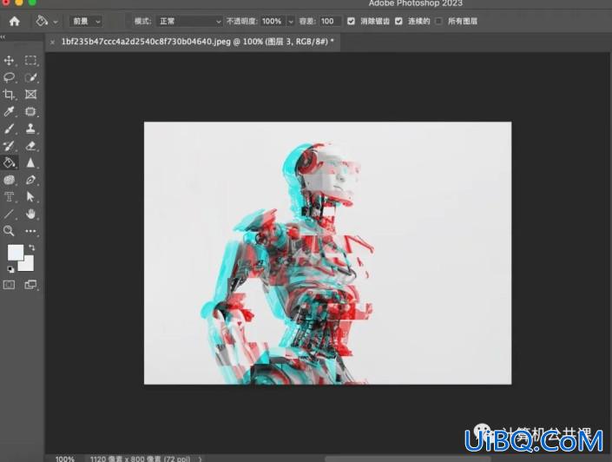Reset default foreground and background colors
This screenshot has width=612, height=462.
click(10, 269)
